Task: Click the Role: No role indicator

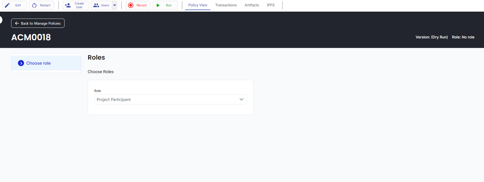Action: pyautogui.click(x=463, y=37)
